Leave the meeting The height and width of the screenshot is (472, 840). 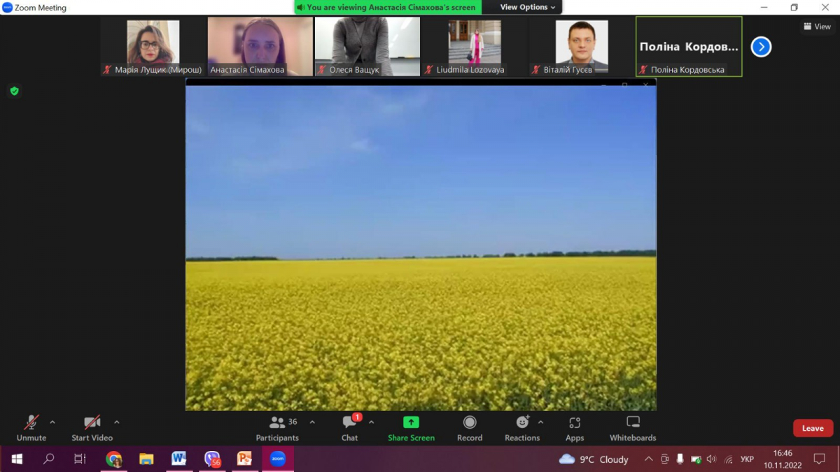pos(812,428)
